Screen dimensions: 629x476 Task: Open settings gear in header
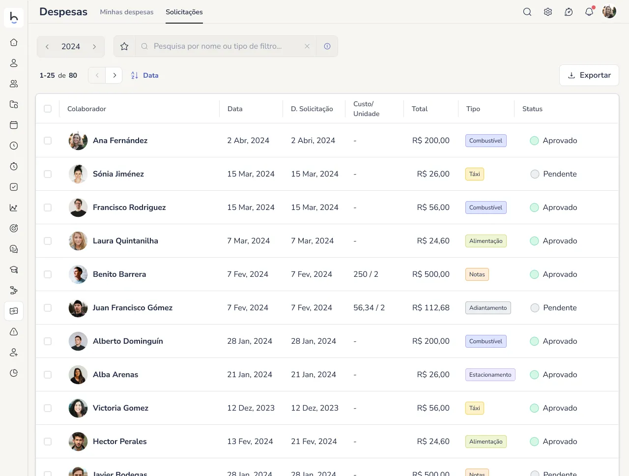coord(548,12)
